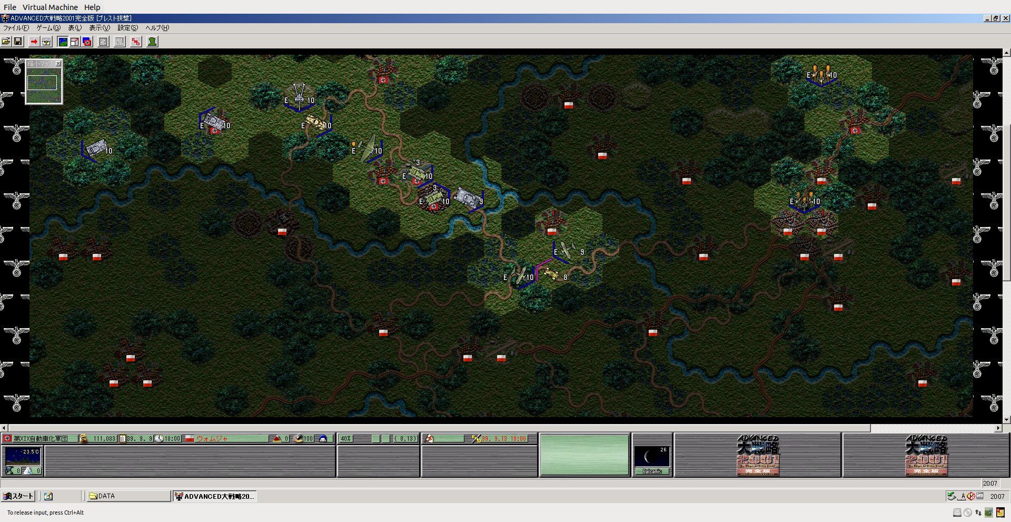Open the ヘルプ(H) menu
The height and width of the screenshot is (522, 1011).
157,28
